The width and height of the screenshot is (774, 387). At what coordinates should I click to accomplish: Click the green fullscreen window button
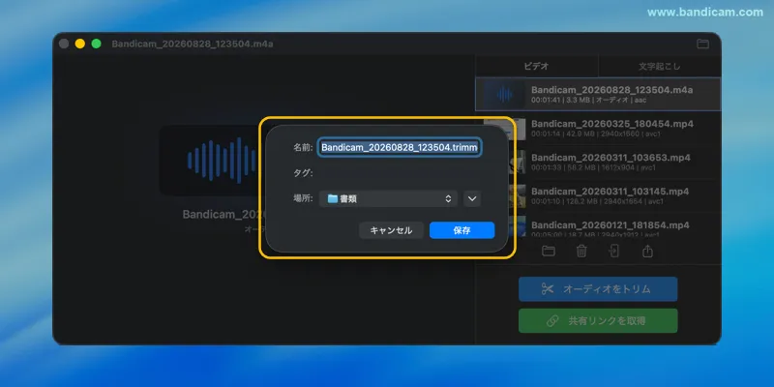click(96, 44)
